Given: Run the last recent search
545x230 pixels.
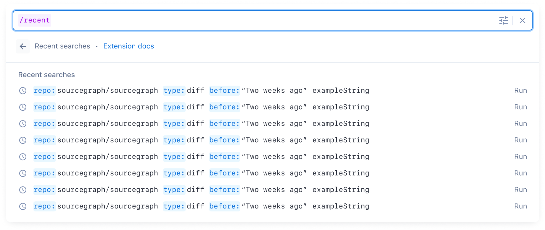Looking at the screenshot, I should pos(520,206).
